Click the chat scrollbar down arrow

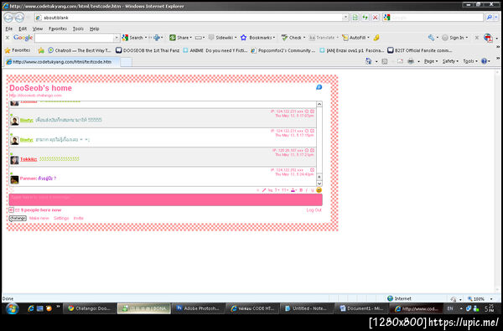pos(319,184)
